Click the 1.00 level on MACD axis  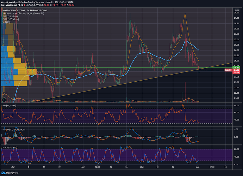236,129
